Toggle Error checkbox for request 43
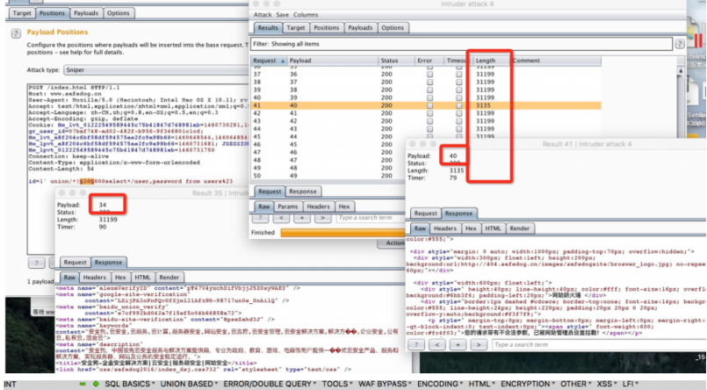Screen dimensions: 707x390 429,121
